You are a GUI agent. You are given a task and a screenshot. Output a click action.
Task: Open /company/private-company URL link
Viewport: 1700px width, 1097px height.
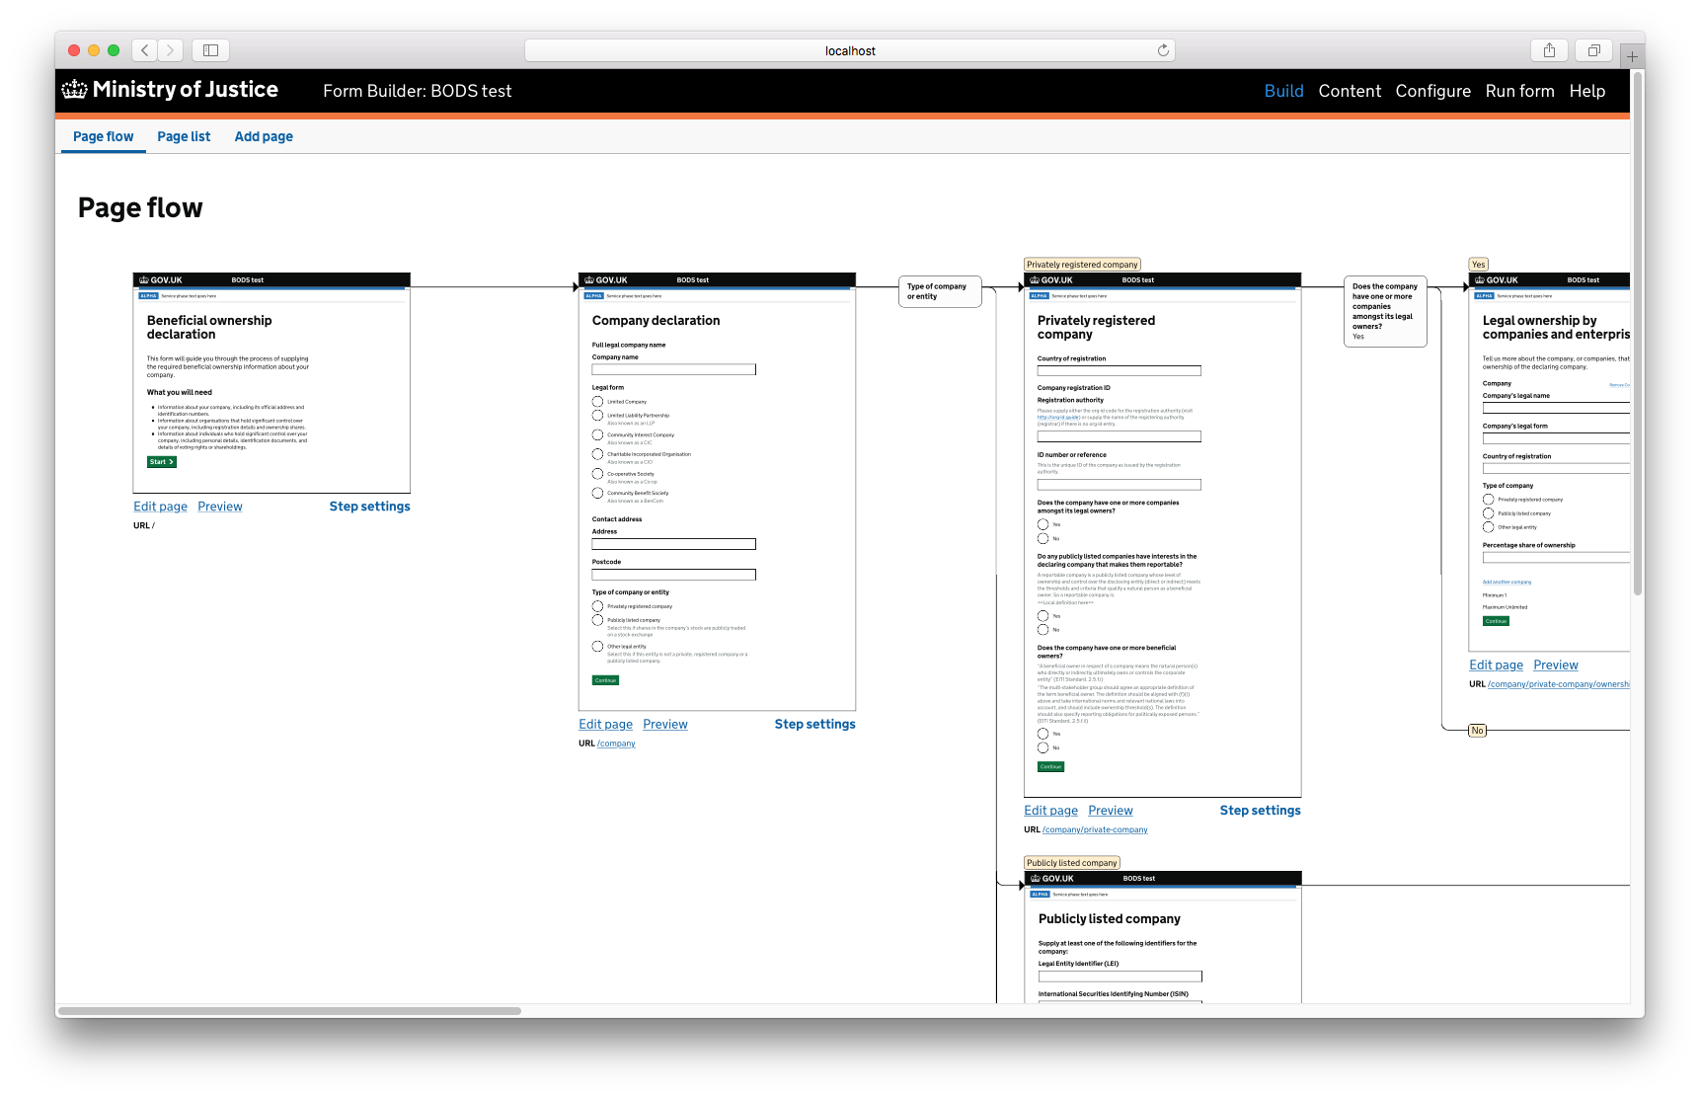pyautogui.click(x=1095, y=830)
